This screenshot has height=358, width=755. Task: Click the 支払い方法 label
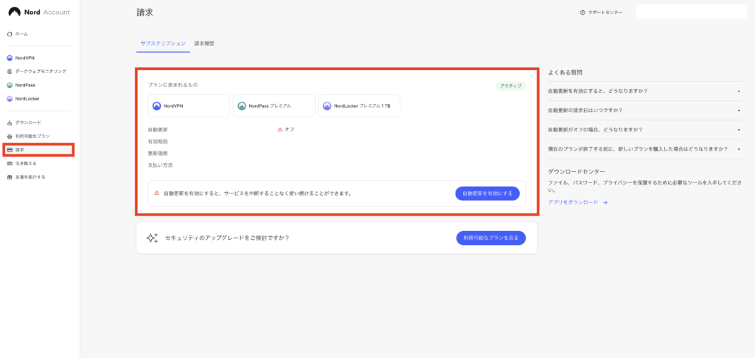tap(160, 165)
